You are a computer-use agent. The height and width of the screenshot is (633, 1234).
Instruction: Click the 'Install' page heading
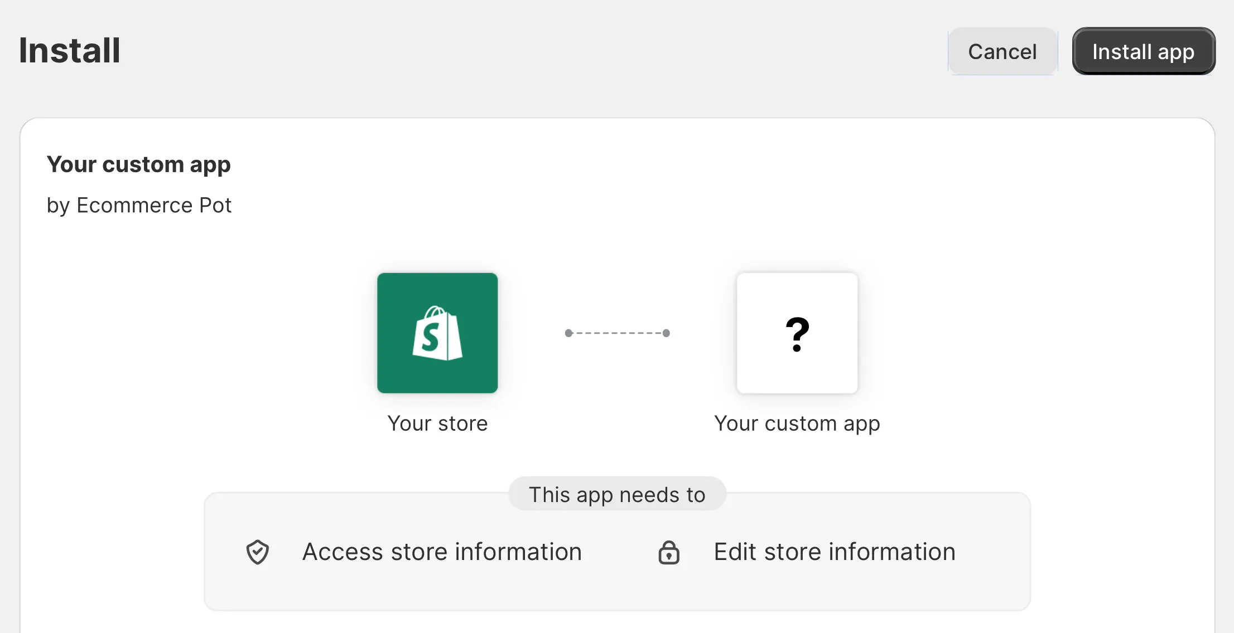tap(70, 50)
